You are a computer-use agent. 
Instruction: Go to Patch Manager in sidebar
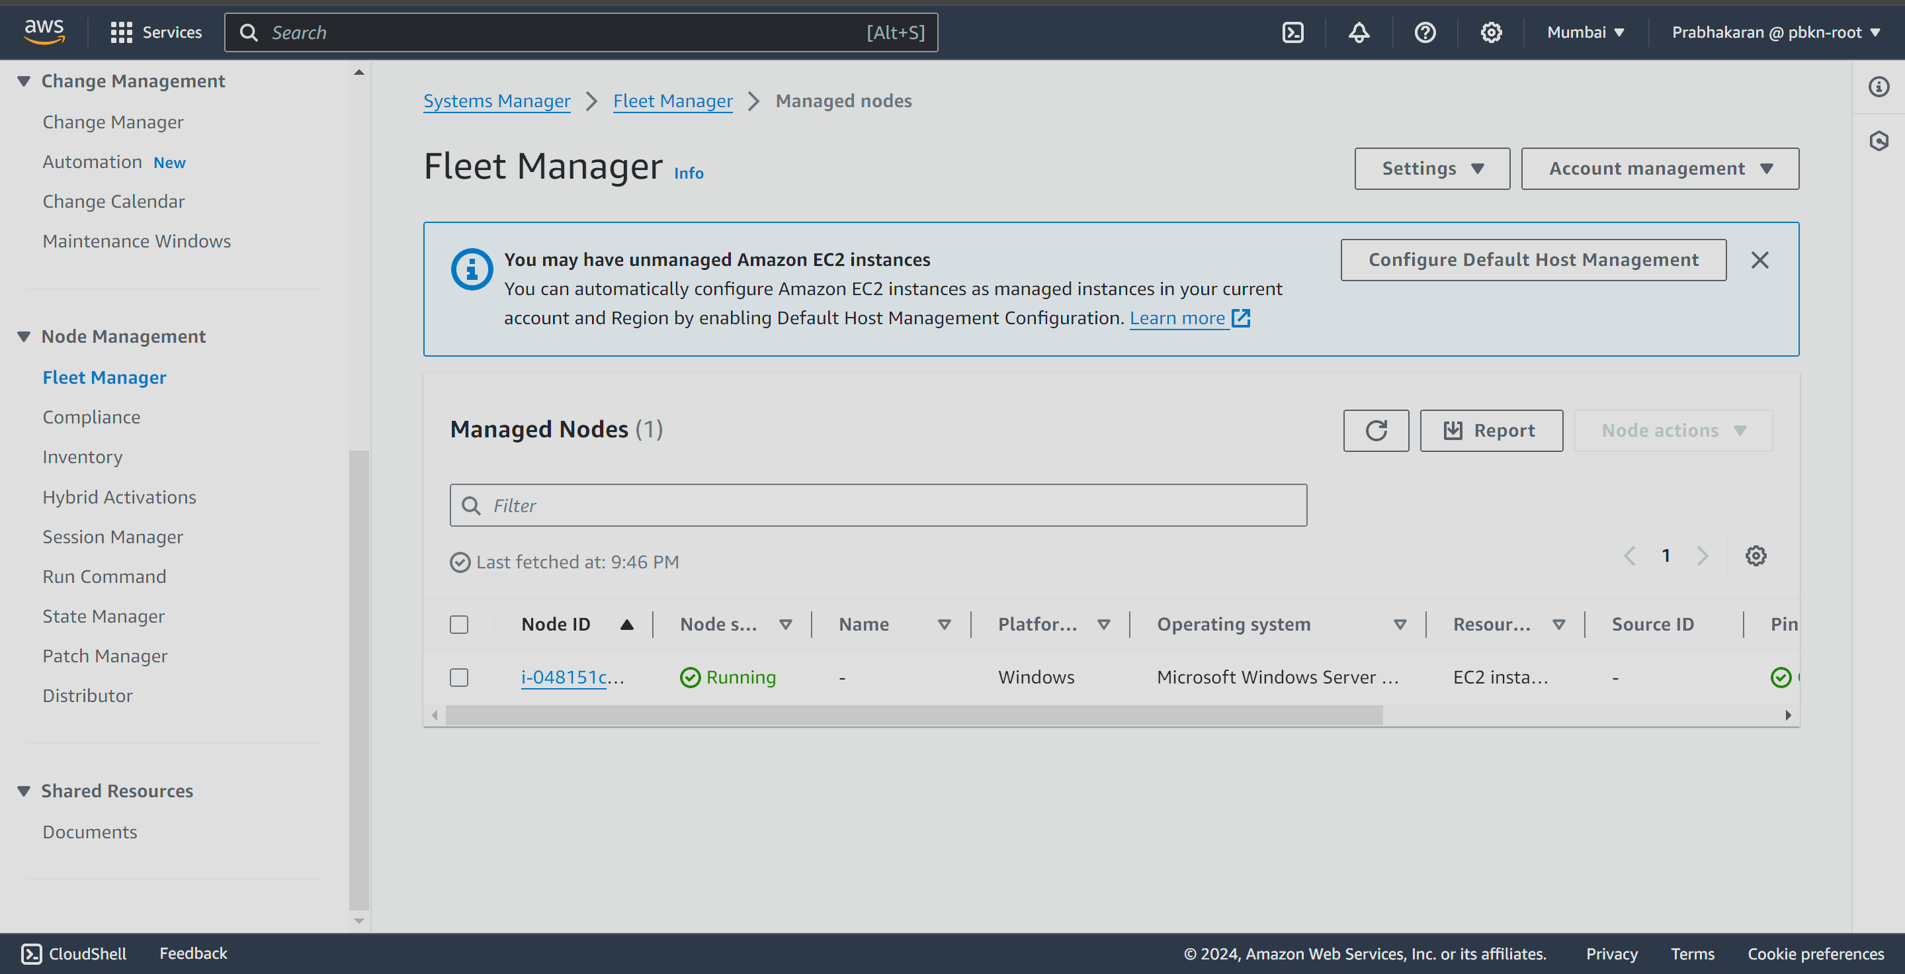(105, 656)
